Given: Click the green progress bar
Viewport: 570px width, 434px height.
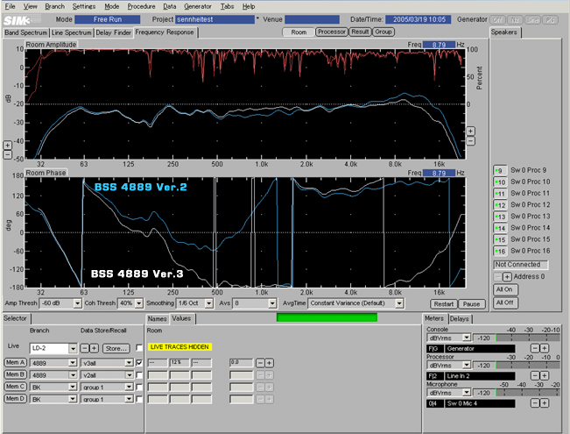Looking at the screenshot, I should [327, 317].
